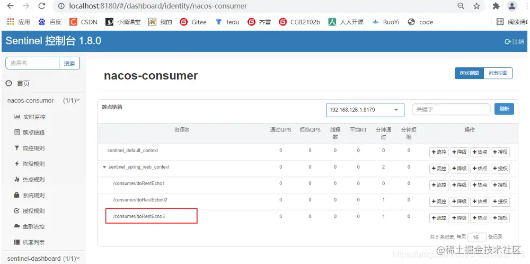Click the address bar URL
Viewport: 530px width, 264px height.
[x=158, y=6]
